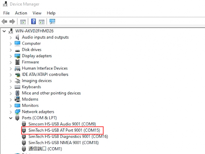Click the Ports (COM & LPT) plug icon
Image resolution: width=205 pixels, height=154 pixels.
click(x=17, y=118)
